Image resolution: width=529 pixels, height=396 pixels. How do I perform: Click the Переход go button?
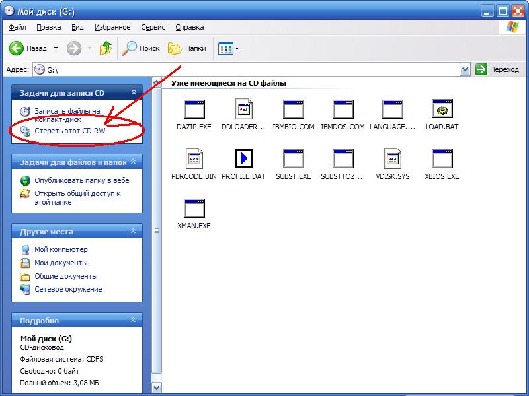point(498,69)
